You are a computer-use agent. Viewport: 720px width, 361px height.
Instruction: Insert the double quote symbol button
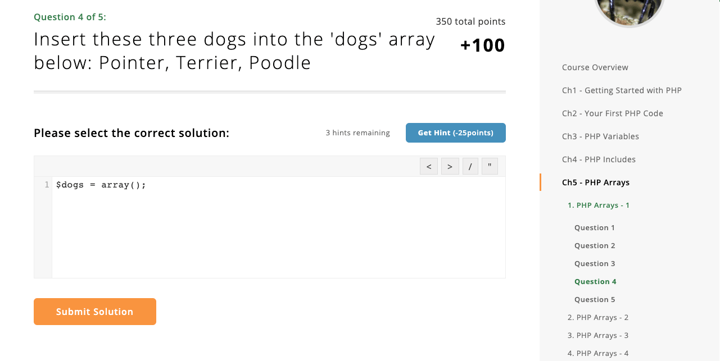490,166
